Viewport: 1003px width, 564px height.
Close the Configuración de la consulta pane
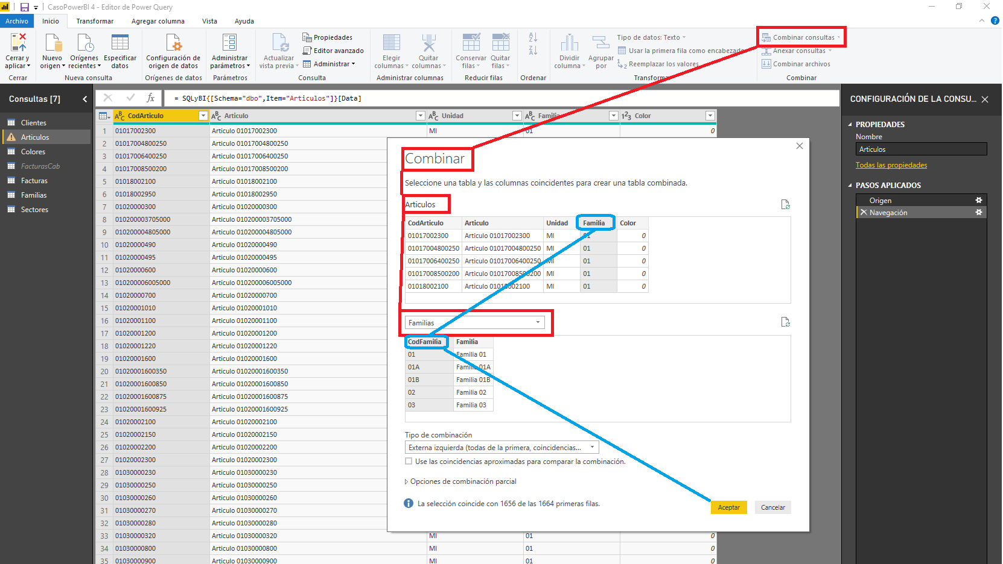[x=985, y=99]
